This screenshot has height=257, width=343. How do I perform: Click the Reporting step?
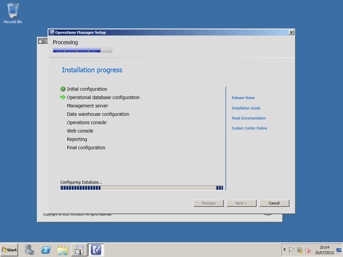(77, 139)
